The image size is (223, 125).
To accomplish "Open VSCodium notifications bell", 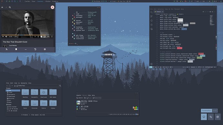I will click(x=215, y=67).
